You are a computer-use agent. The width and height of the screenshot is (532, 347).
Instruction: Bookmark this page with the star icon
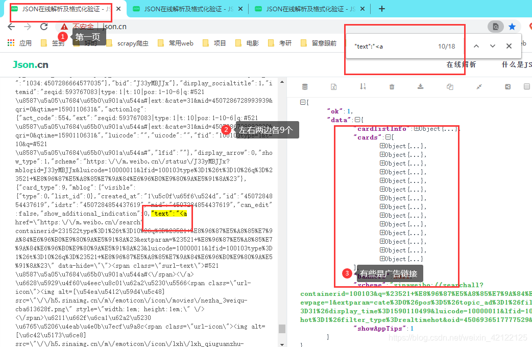(512, 27)
